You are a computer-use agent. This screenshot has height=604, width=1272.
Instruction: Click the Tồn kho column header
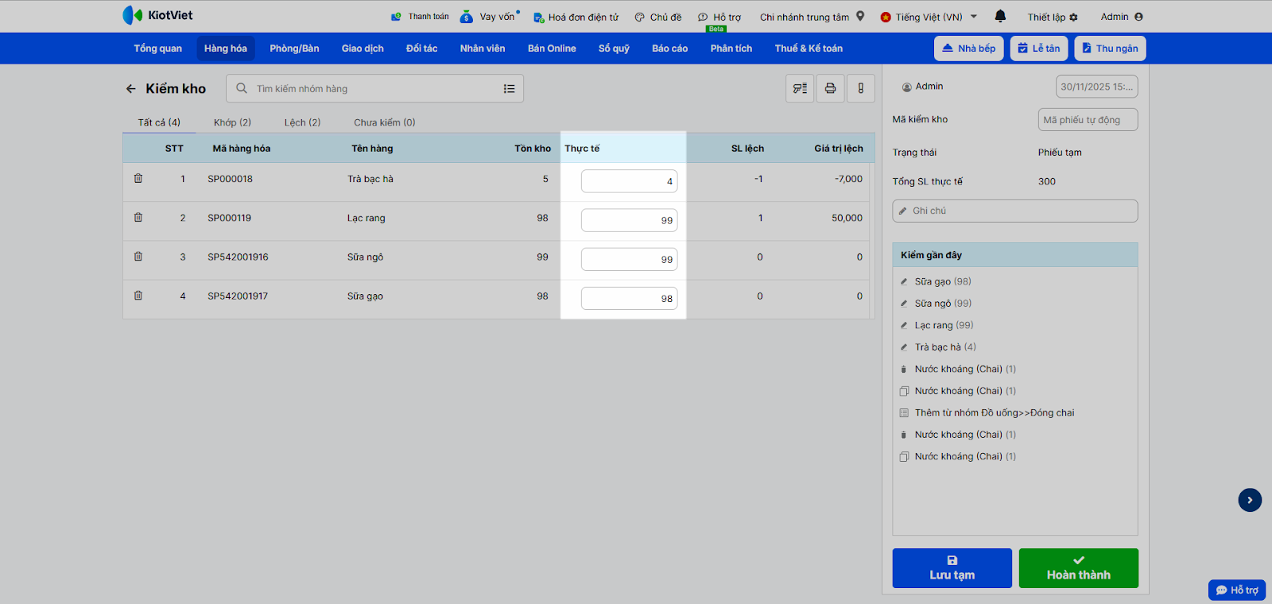[533, 149]
